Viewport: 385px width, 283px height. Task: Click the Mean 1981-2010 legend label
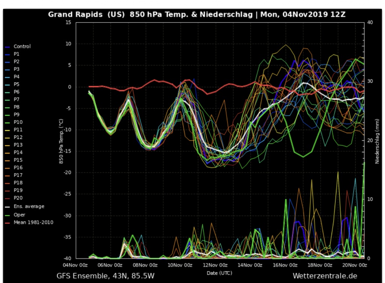click(x=33, y=222)
